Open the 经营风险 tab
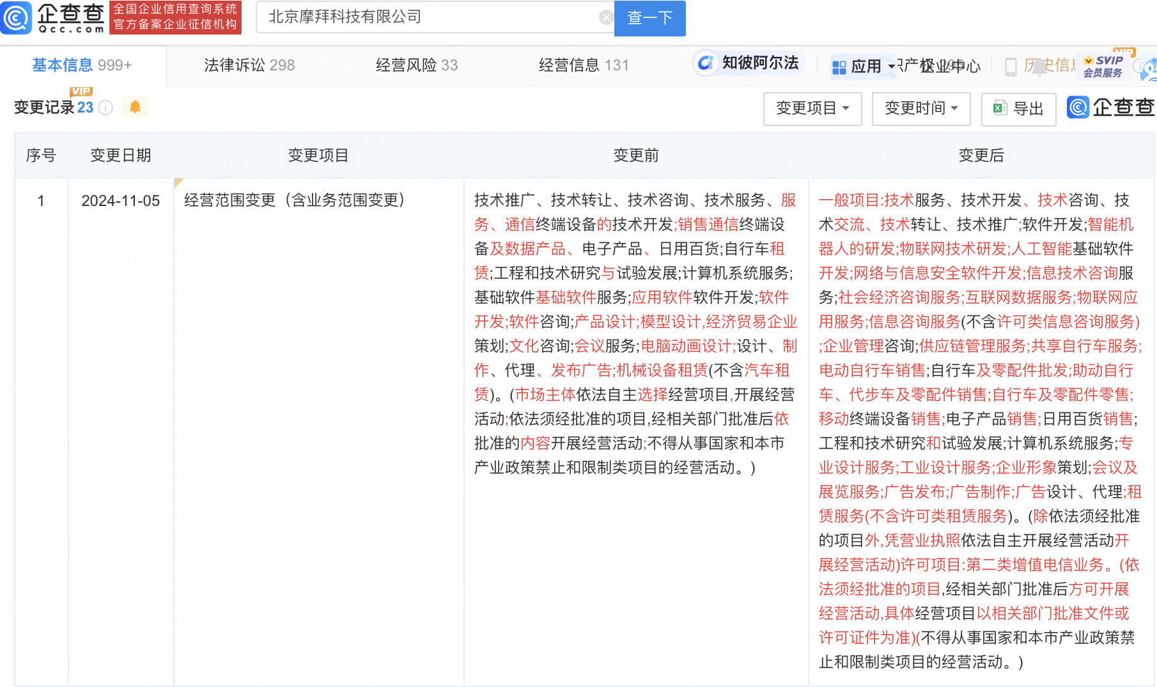Viewport: 1157px width, 687px height. click(416, 65)
